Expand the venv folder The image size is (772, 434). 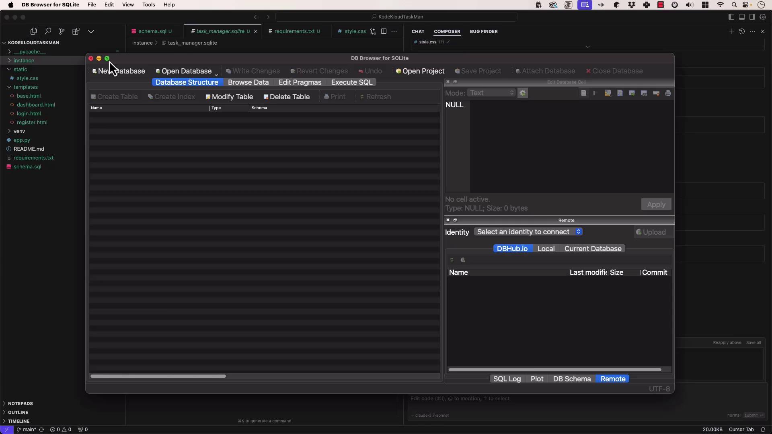pos(19,131)
